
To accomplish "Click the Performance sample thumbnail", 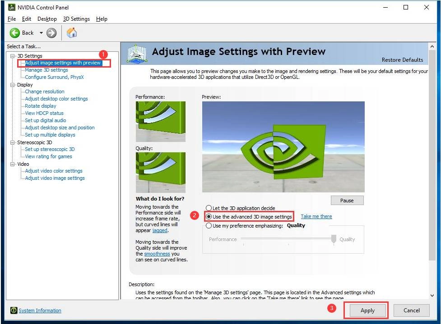I will coord(161,122).
